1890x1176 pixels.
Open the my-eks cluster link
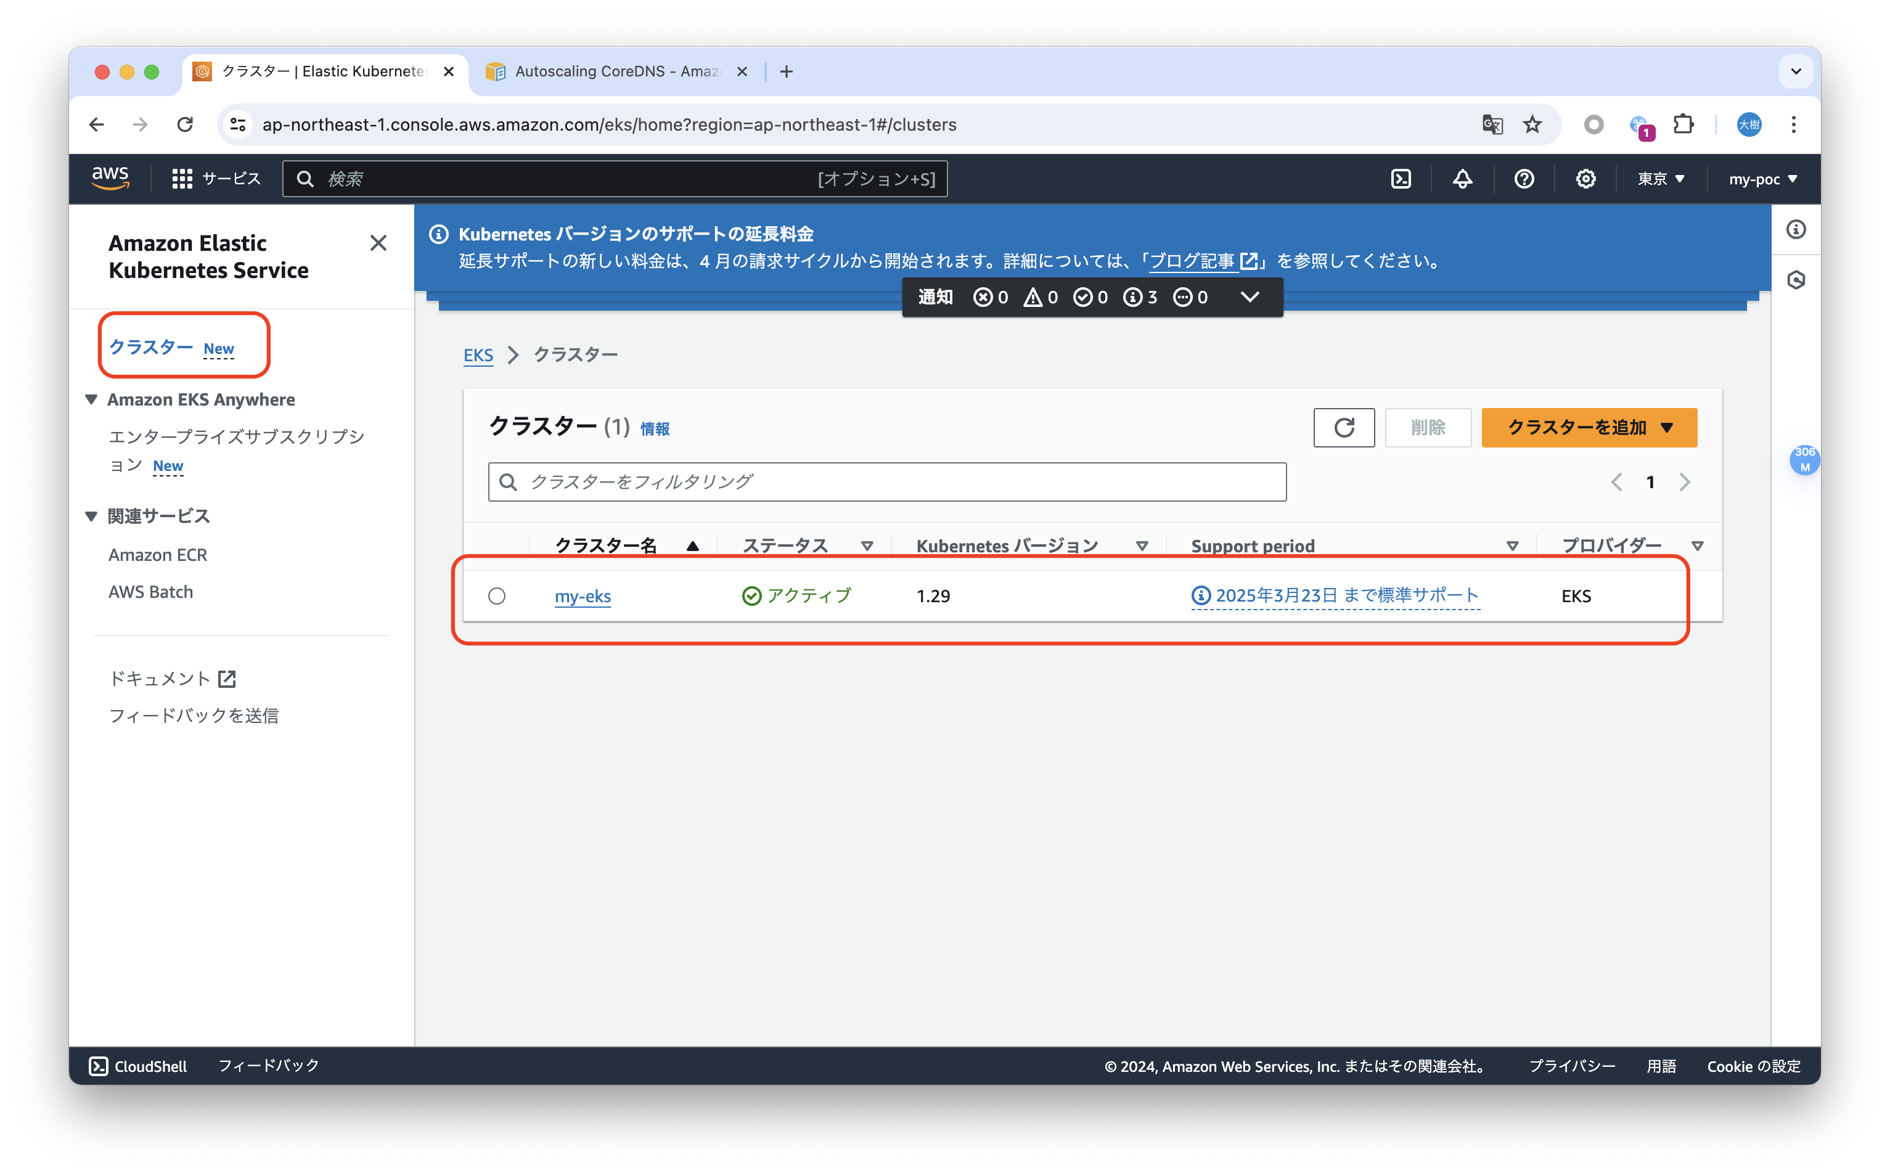pyautogui.click(x=583, y=596)
